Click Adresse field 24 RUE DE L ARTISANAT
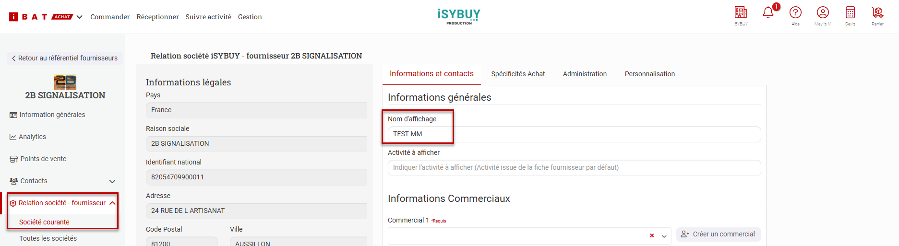 click(256, 211)
